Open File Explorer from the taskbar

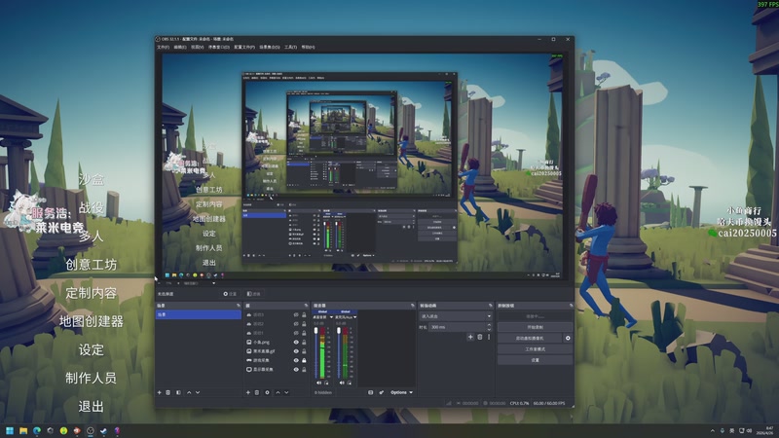(x=23, y=430)
